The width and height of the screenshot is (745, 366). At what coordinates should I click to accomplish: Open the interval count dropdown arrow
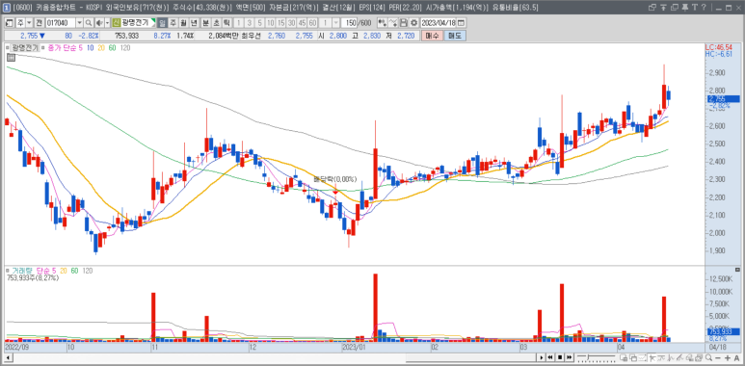tap(336, 23)
